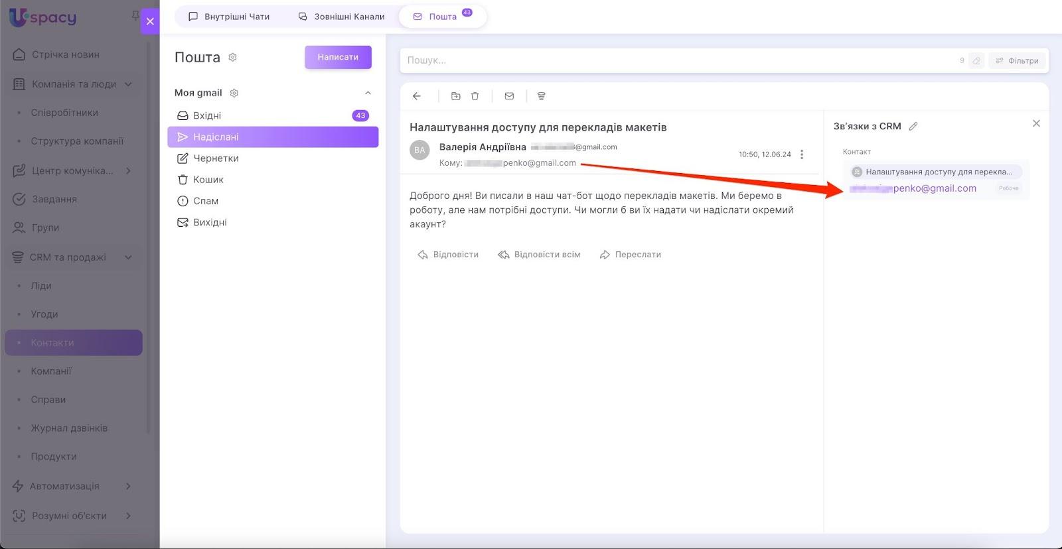Open the Вхідні inbox folder
Screen dimensions: 1062x549
pos(207,115)
